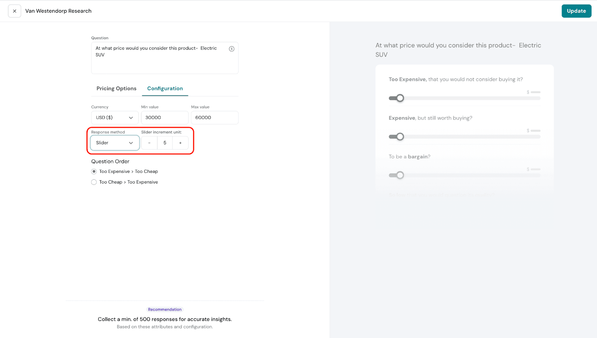The width and height of the screenshot is (597, 338).
Task: Select Too Expensive > Too Cheap order
Action: click(x=94, y=171)
